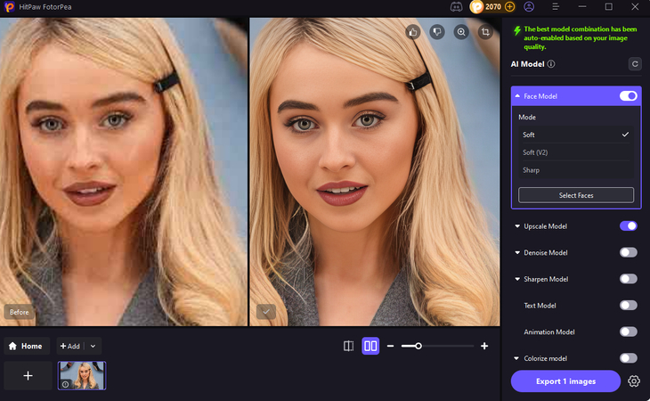Click the zoom slider handle

point(418,346)
